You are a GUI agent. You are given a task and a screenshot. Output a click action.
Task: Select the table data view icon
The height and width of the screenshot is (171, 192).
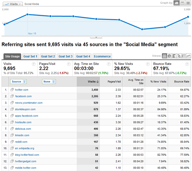[164, 56]
